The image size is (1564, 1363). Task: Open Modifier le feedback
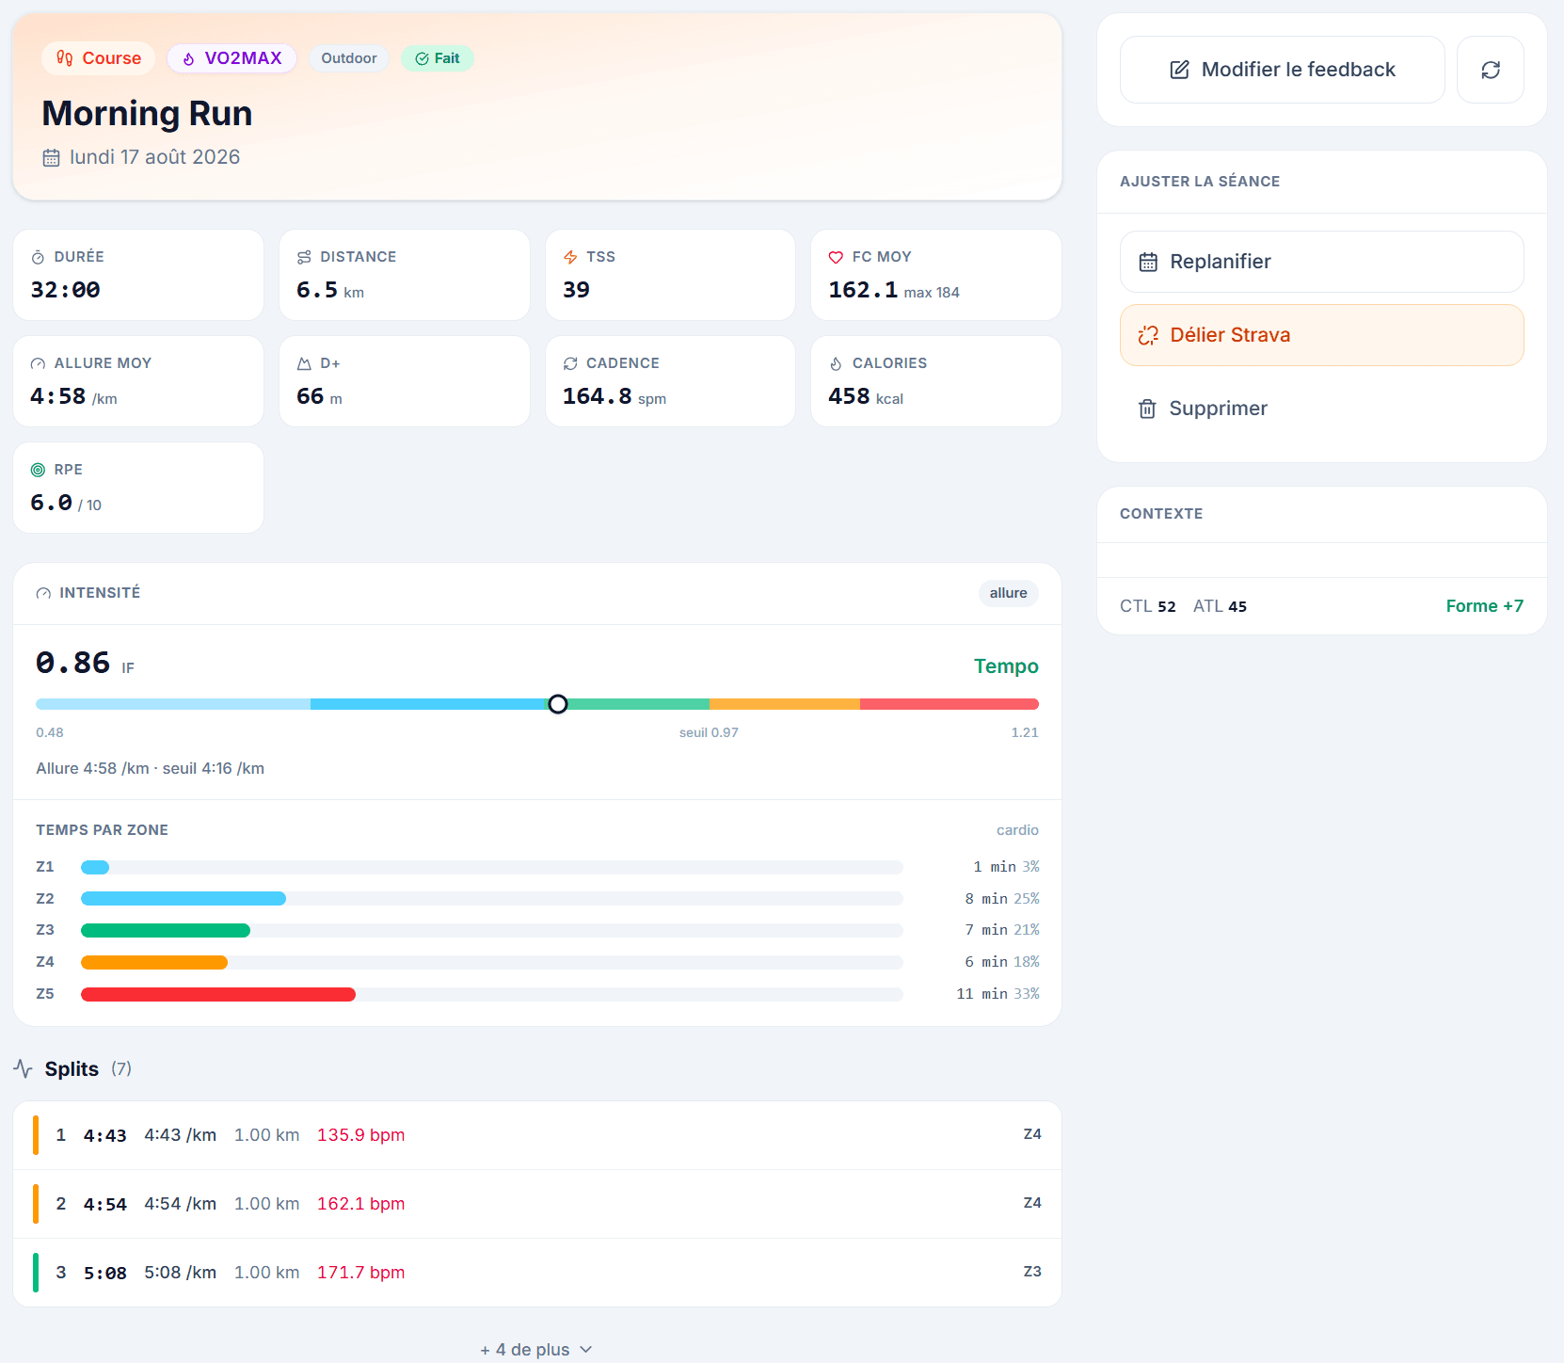1283,70
